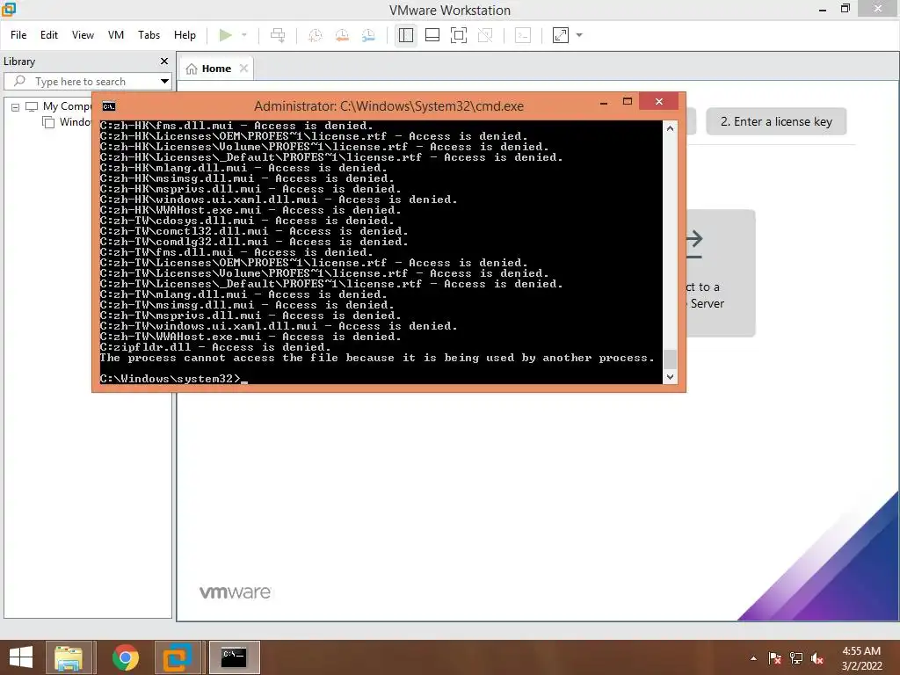The height and width of the screenshot is (675, 900).
Task: Click the C:\Windows\system32> prompt line
Action: click(x=174, y=379)
